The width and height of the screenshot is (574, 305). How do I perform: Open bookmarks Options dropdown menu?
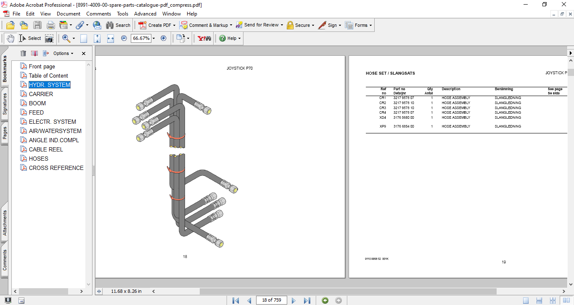point(63,53)
